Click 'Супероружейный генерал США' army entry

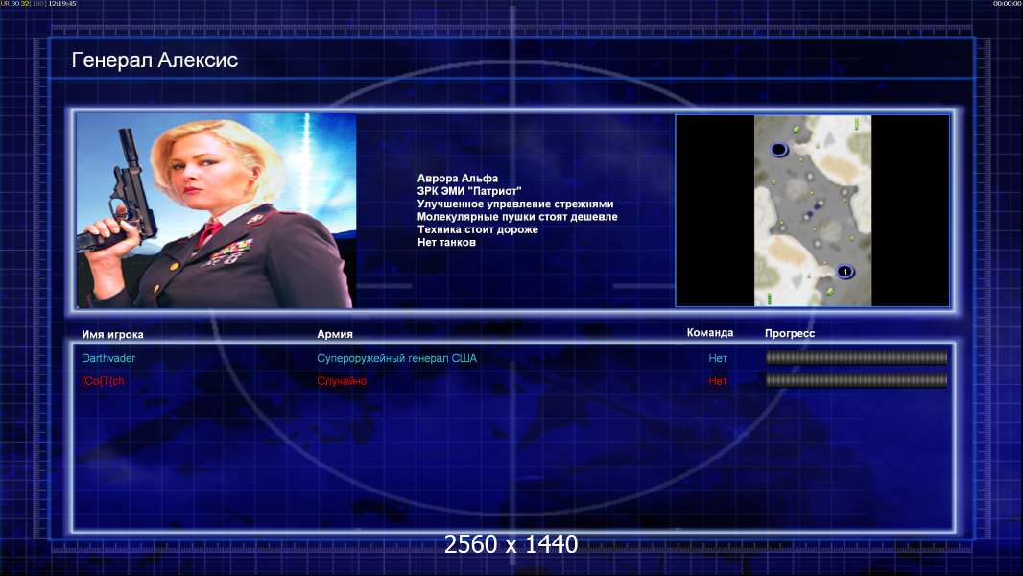point(396,358)
